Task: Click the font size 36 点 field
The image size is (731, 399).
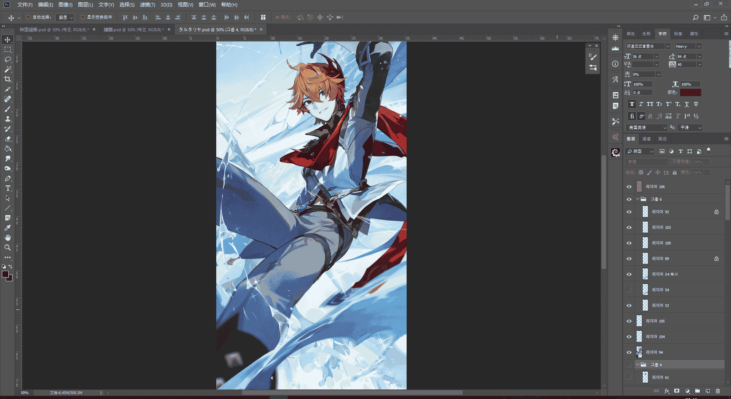Action: pos(643,56)
